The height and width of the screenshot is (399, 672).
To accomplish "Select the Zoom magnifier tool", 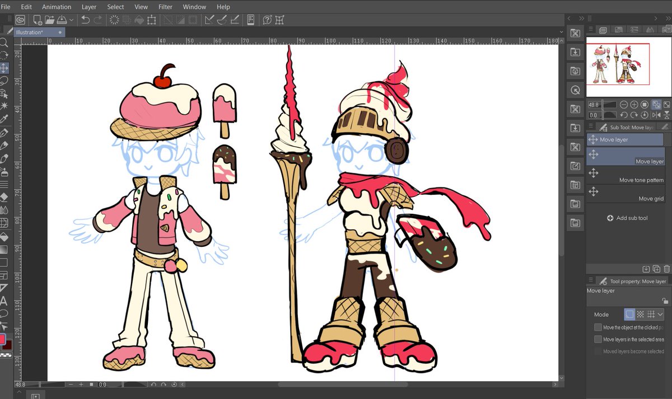I will (x=4, y=43).
